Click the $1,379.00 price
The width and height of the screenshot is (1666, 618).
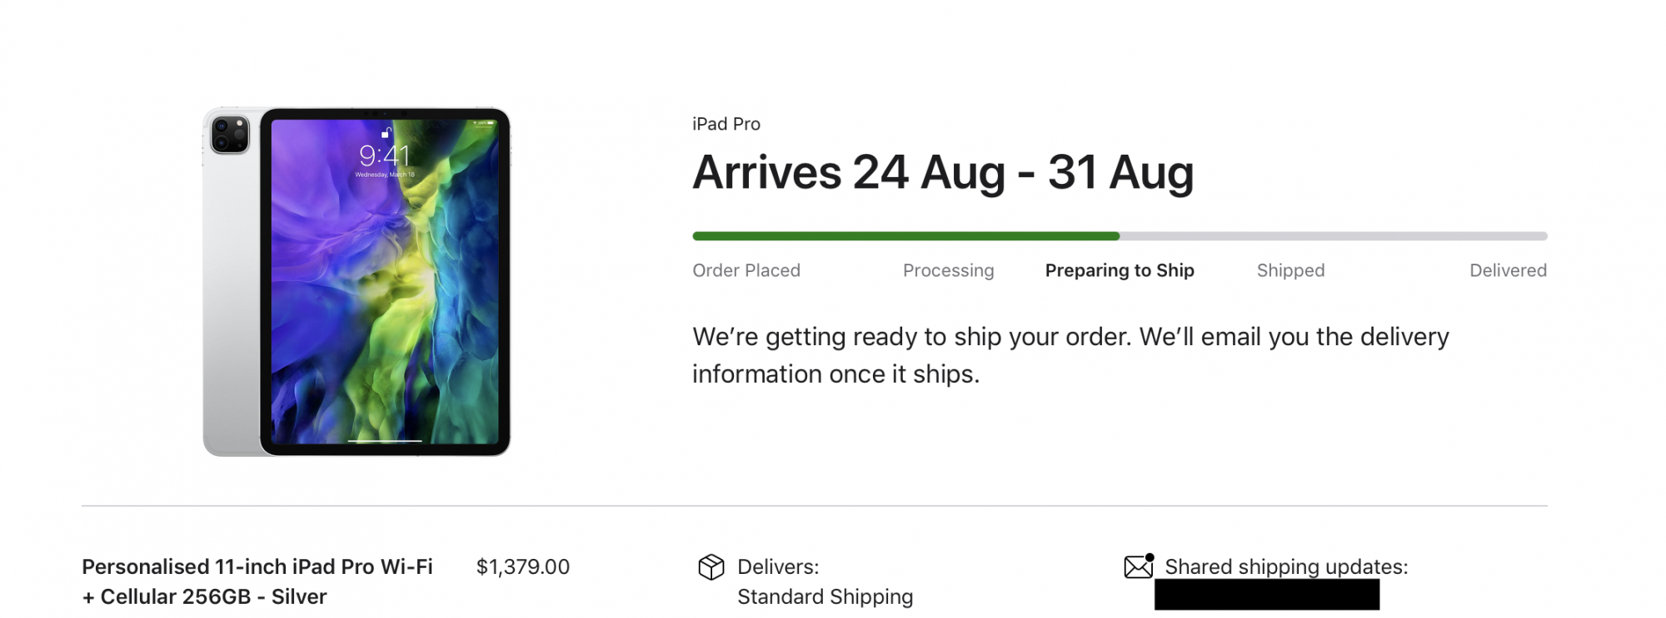tap(522, 567)
